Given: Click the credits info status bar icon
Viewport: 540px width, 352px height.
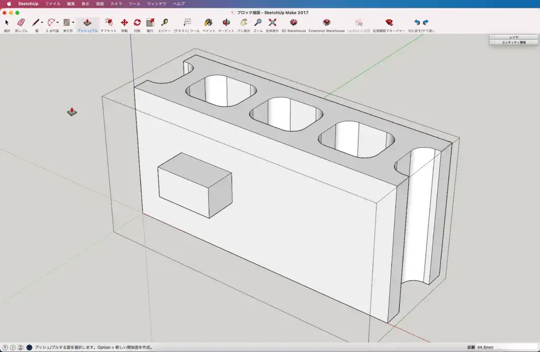Looking at the screenshot, I should coord(13,348).
